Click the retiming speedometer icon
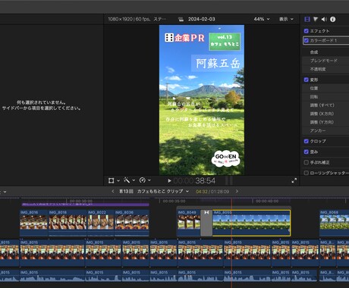The height and width of the screenshot is (288, 349). tap(143, 180)
